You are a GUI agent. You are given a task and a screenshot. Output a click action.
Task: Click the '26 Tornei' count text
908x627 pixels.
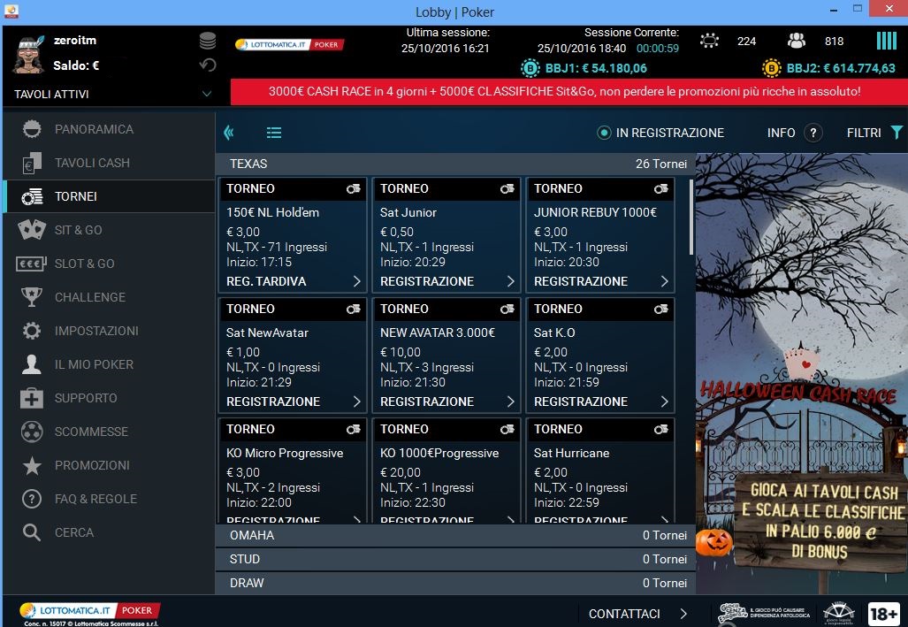(x=661, y=164)
